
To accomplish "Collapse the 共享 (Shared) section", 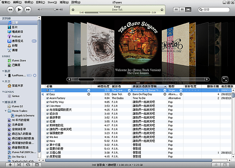I will [x=3, y=81].
